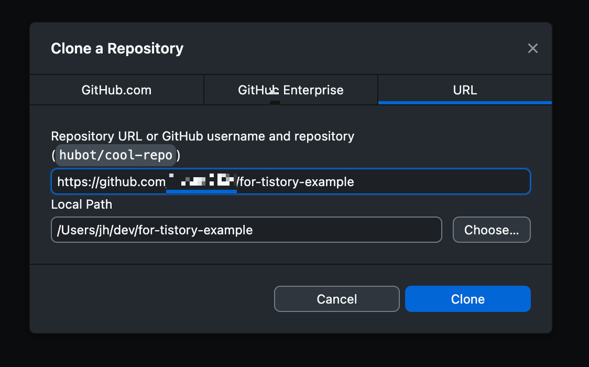
Task: Click the Local Path text field
Action: coord(246,230)
